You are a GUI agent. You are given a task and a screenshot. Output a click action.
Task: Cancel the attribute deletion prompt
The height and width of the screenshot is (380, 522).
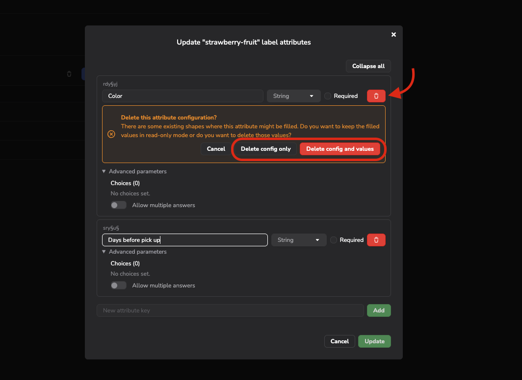click(x=216, y=149)
